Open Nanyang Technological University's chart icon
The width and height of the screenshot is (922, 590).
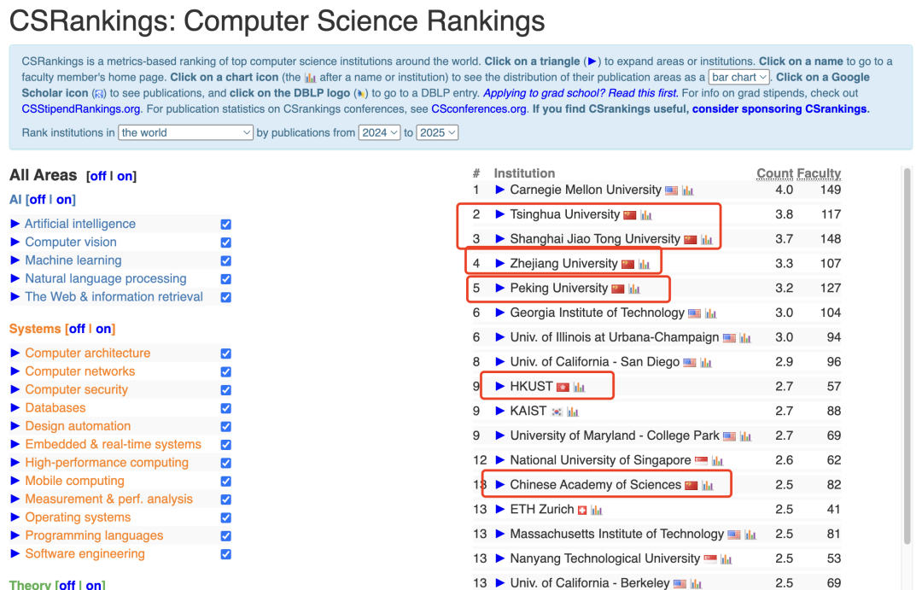(x=727, y=559)
